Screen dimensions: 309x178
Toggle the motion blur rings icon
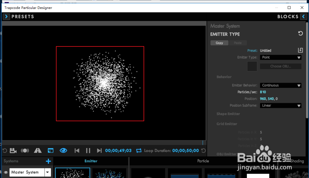[25, 150]
